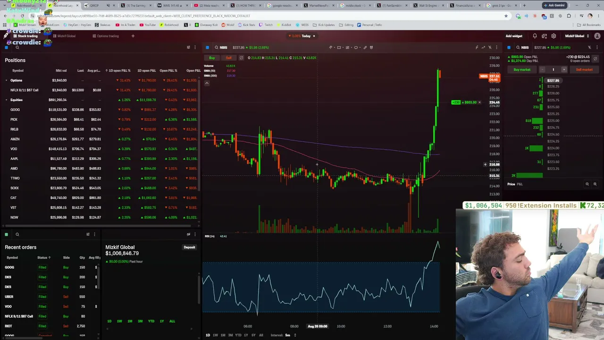The height and width of the screenshot is (340, 604).
Task: Select the pencil annotation tool on the chart
Action: [365, 47]
